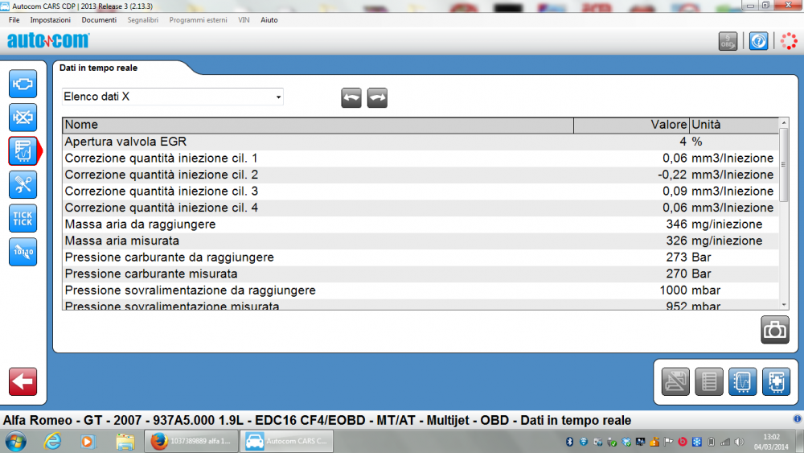Open the graph view icon at bottom right
The image size is (804, 453).
pyautogui.click(x=742, y=381)
